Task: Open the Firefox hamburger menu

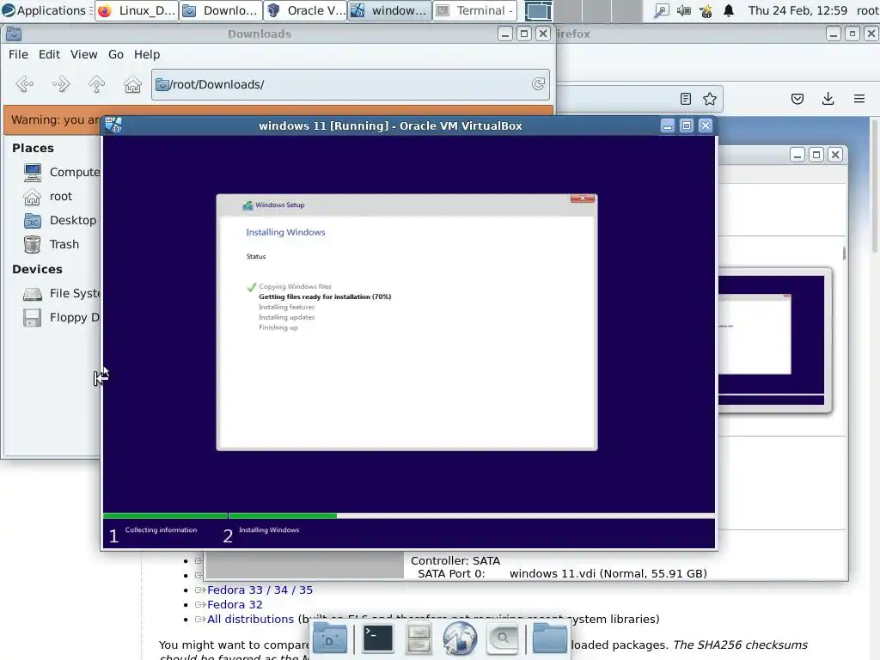Action: [859, 99]
